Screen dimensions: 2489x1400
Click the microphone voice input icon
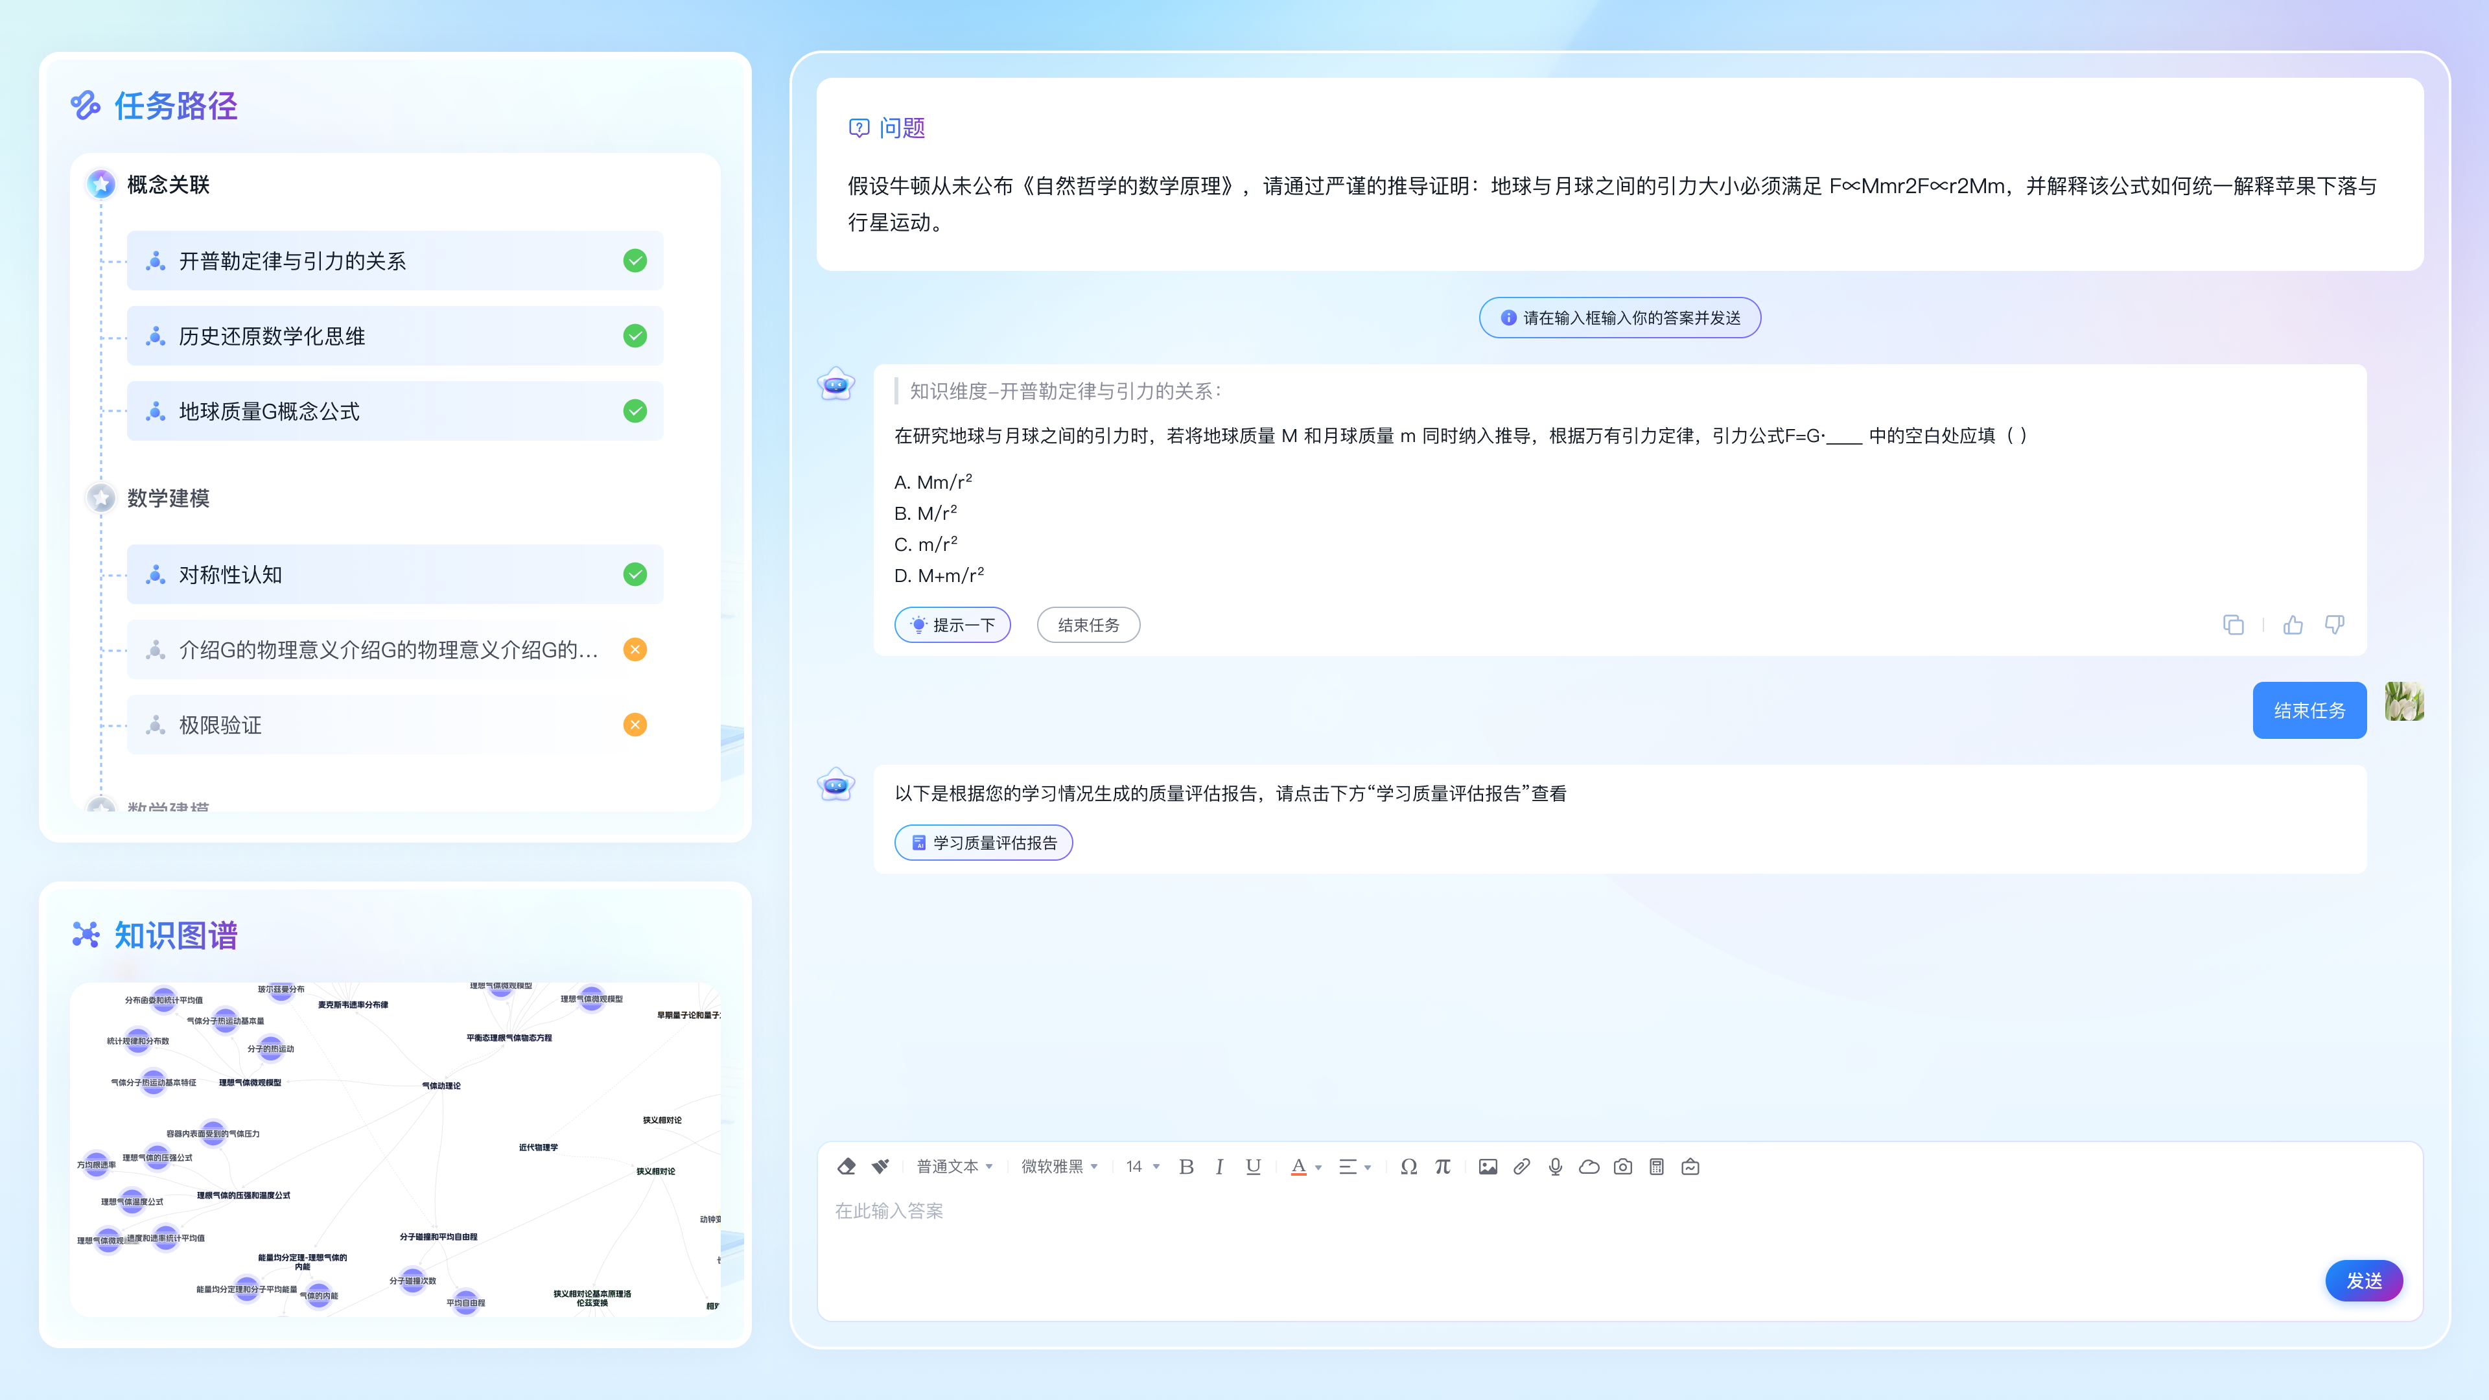[1556, 1166]
